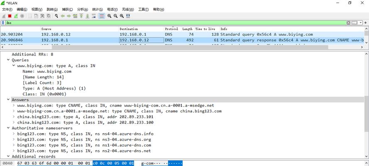369x166 pixels.
Task: Toggle packet list colorization
Action: pyautogui.click(x=102, y=16)
